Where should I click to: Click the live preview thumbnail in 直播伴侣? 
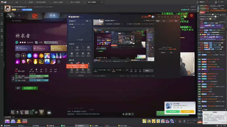pyautogui.click(x=124, y=45)
